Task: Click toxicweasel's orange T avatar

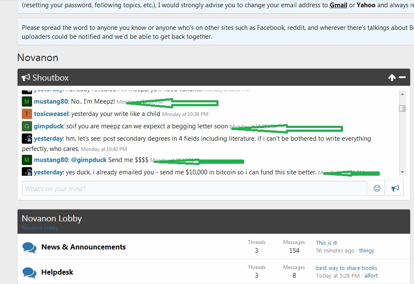Action: coord(27,114)
